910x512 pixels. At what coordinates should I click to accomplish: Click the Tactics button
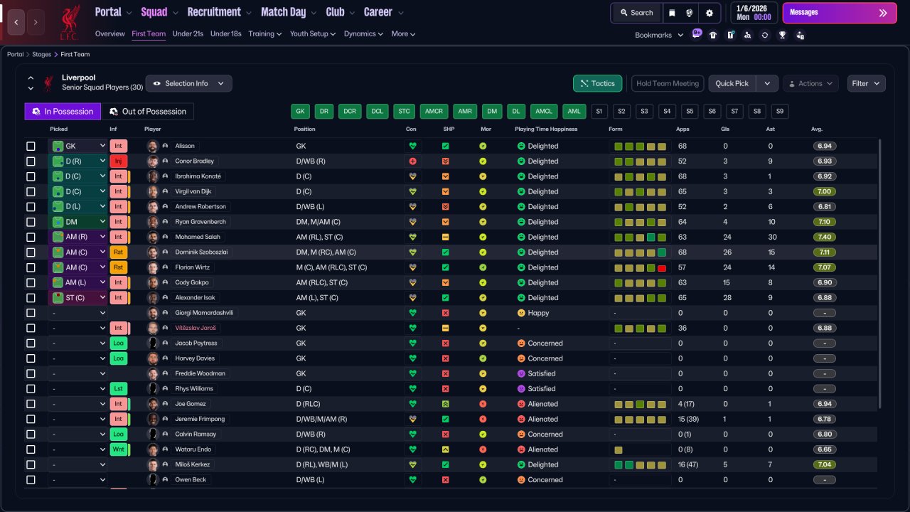click(597, 83)
